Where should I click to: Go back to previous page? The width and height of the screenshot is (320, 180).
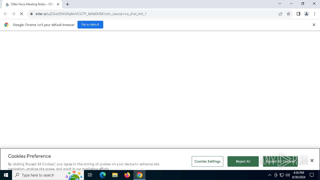click(x=5, y=14)
